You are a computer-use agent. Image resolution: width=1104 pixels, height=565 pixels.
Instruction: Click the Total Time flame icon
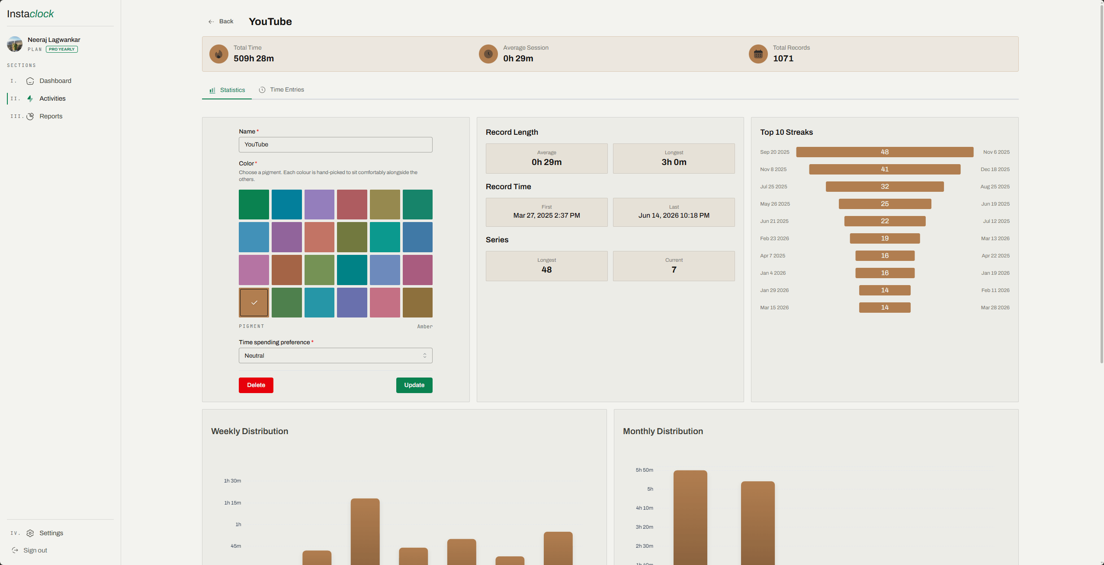click(x=219, y=54)
